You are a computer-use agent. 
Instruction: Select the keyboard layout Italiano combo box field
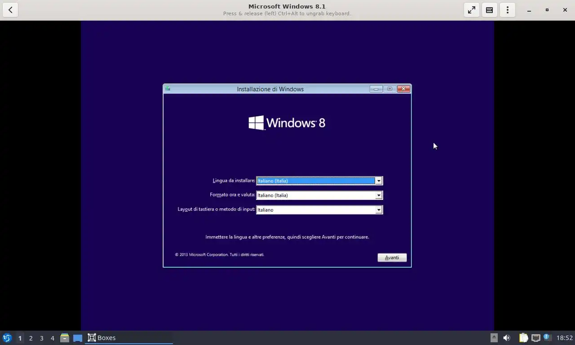coord(319,209)
